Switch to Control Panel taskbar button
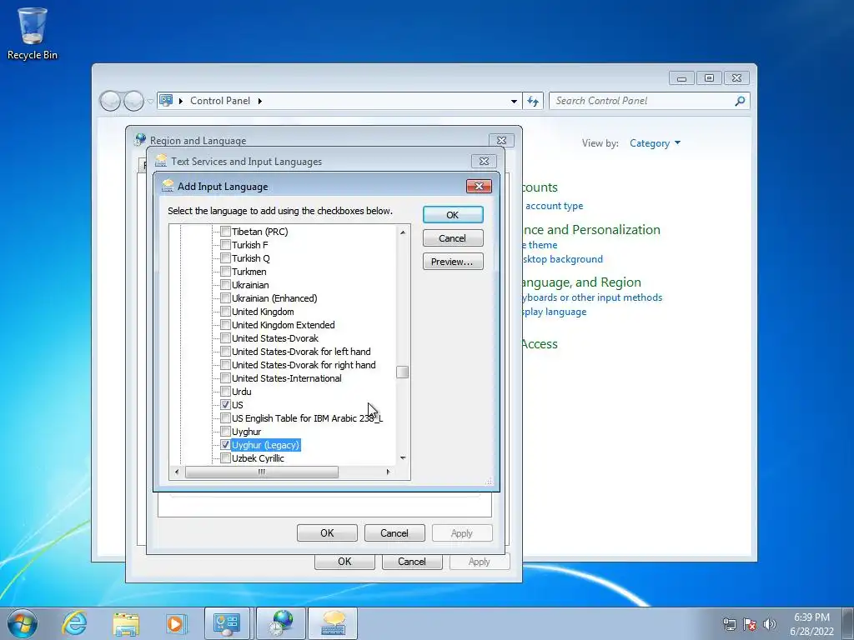Screen dimensions: 854x640 [x=227, y=623]
